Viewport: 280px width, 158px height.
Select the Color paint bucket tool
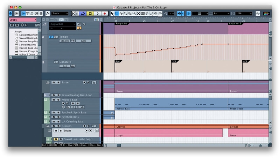tap(160, 14)
